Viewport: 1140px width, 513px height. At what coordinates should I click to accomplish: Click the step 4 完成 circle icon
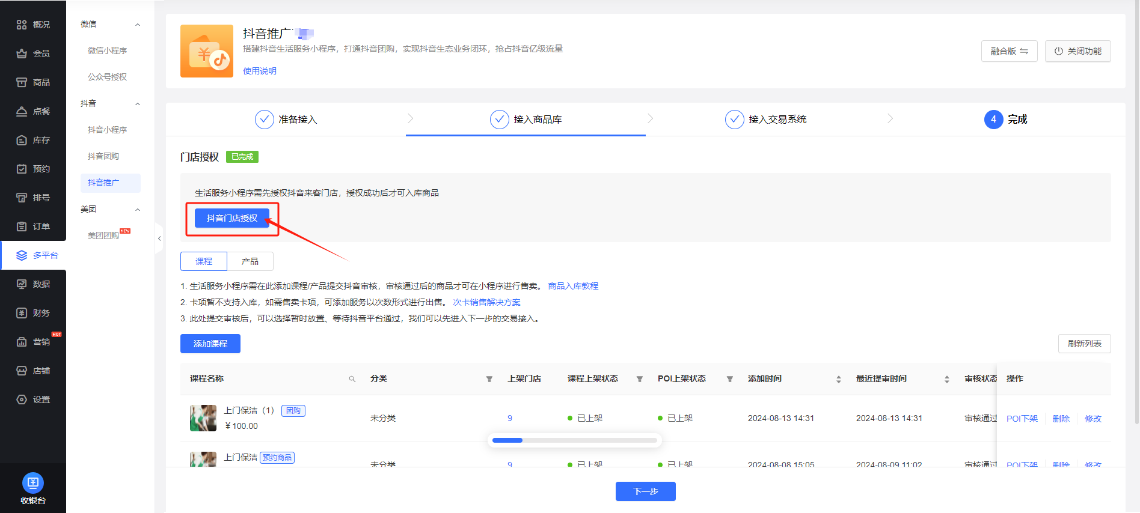click(x=994, y=120)
